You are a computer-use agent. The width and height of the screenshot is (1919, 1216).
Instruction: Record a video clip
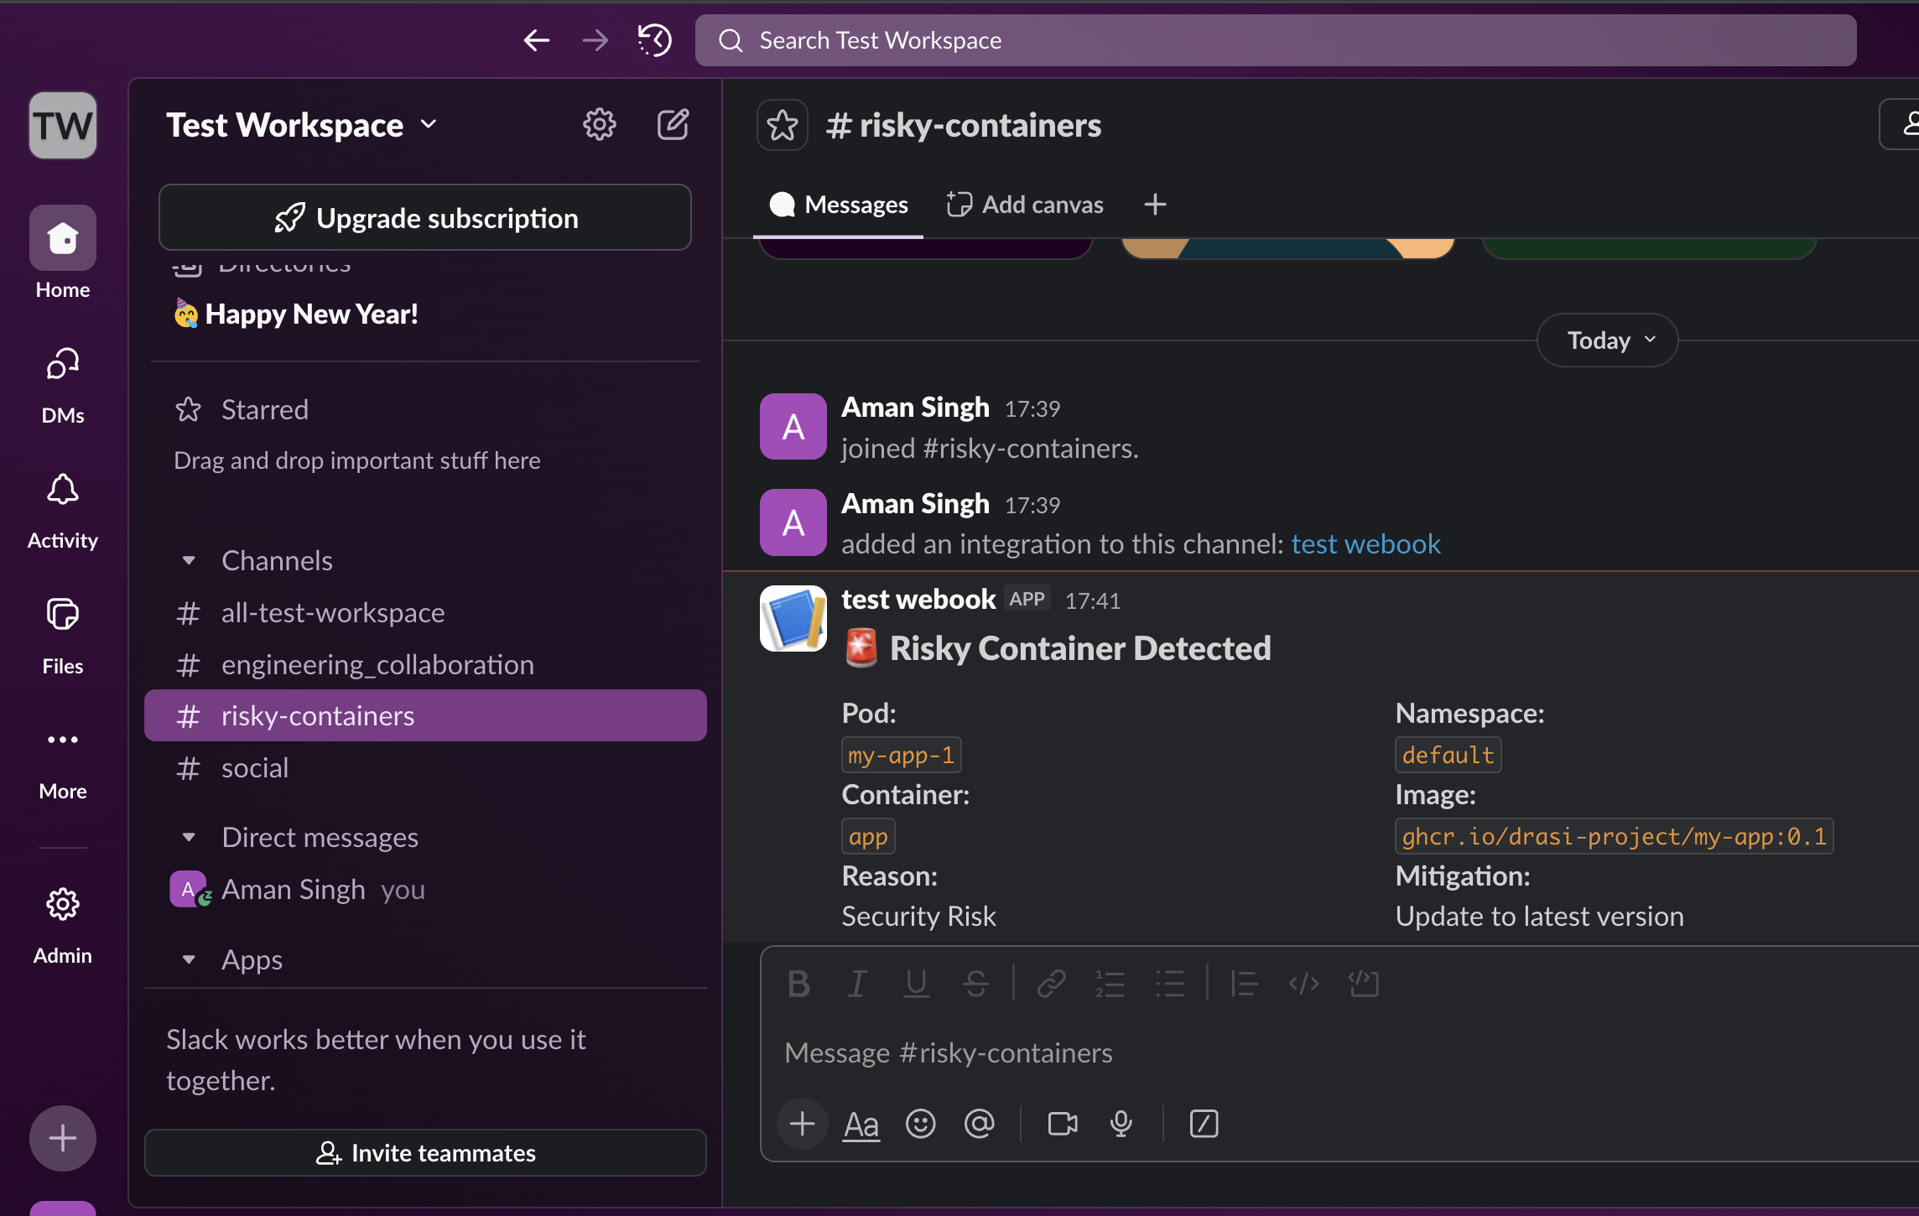[1063, 1123]
